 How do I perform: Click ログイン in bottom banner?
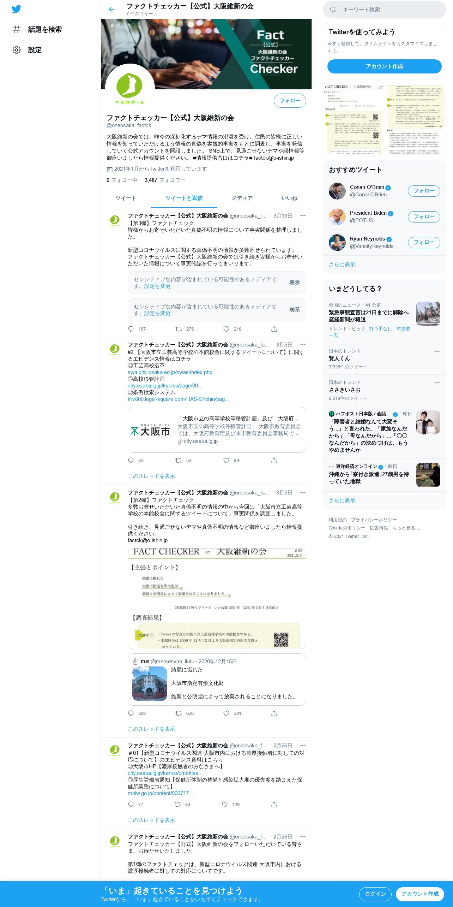[375, 894]
